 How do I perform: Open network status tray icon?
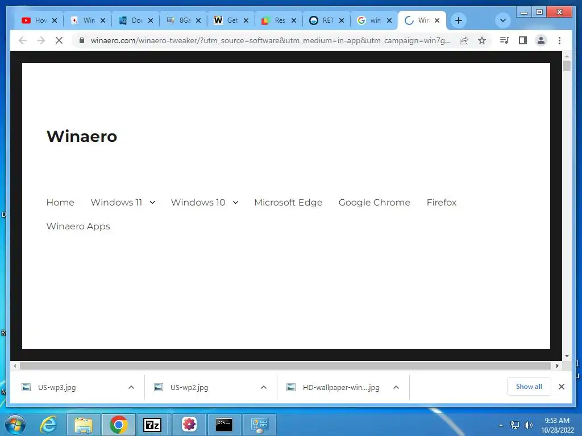(514, 425)
